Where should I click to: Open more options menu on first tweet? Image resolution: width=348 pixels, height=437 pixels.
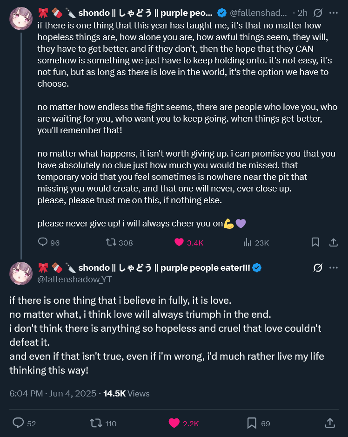(333, 13)
